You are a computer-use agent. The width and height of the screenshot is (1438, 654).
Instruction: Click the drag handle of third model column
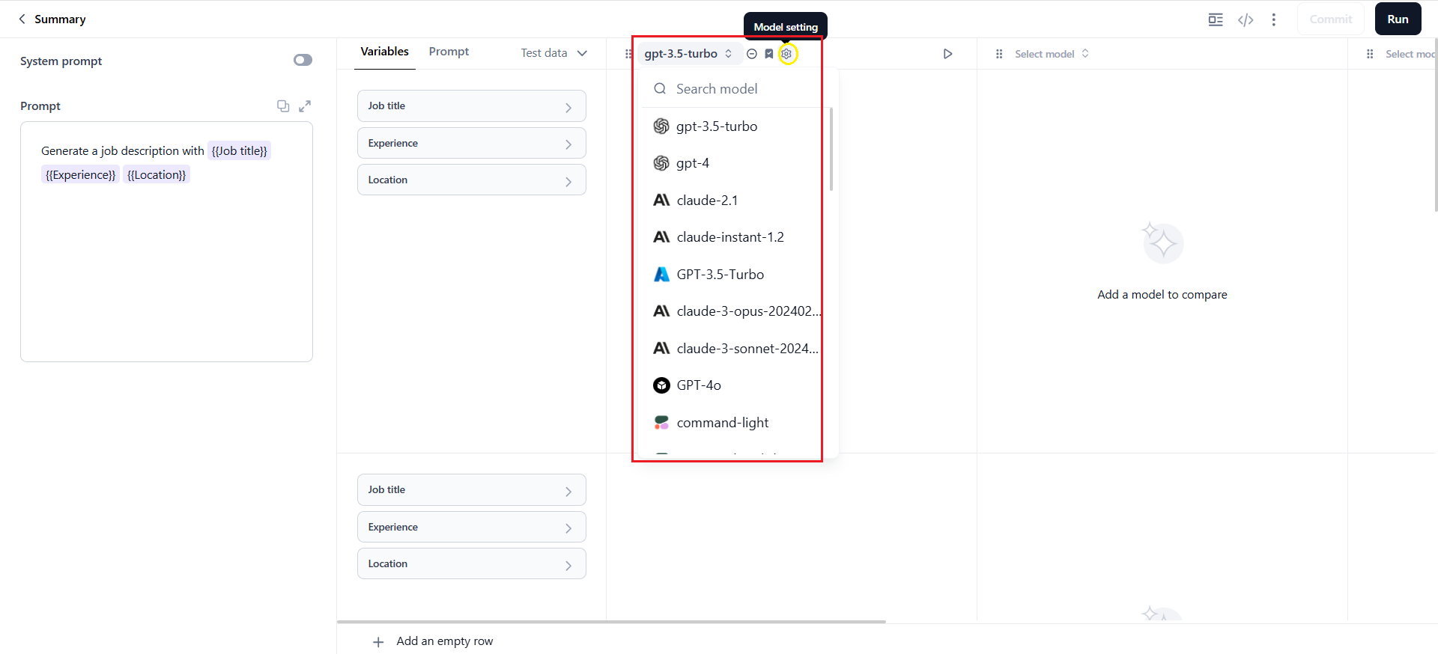pyautogui.click(x=1370, y=54)
